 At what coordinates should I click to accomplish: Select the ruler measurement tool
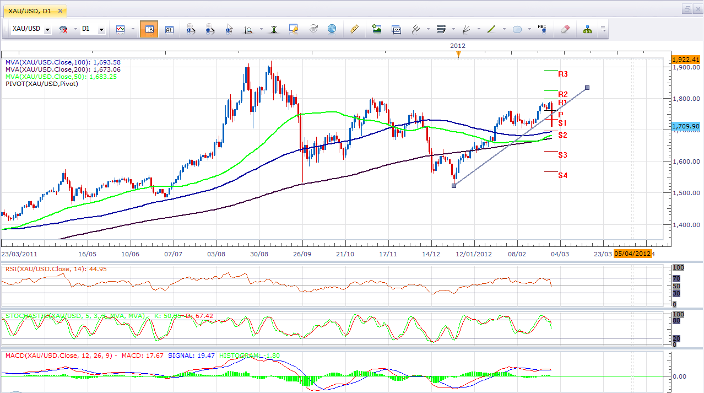355,29
